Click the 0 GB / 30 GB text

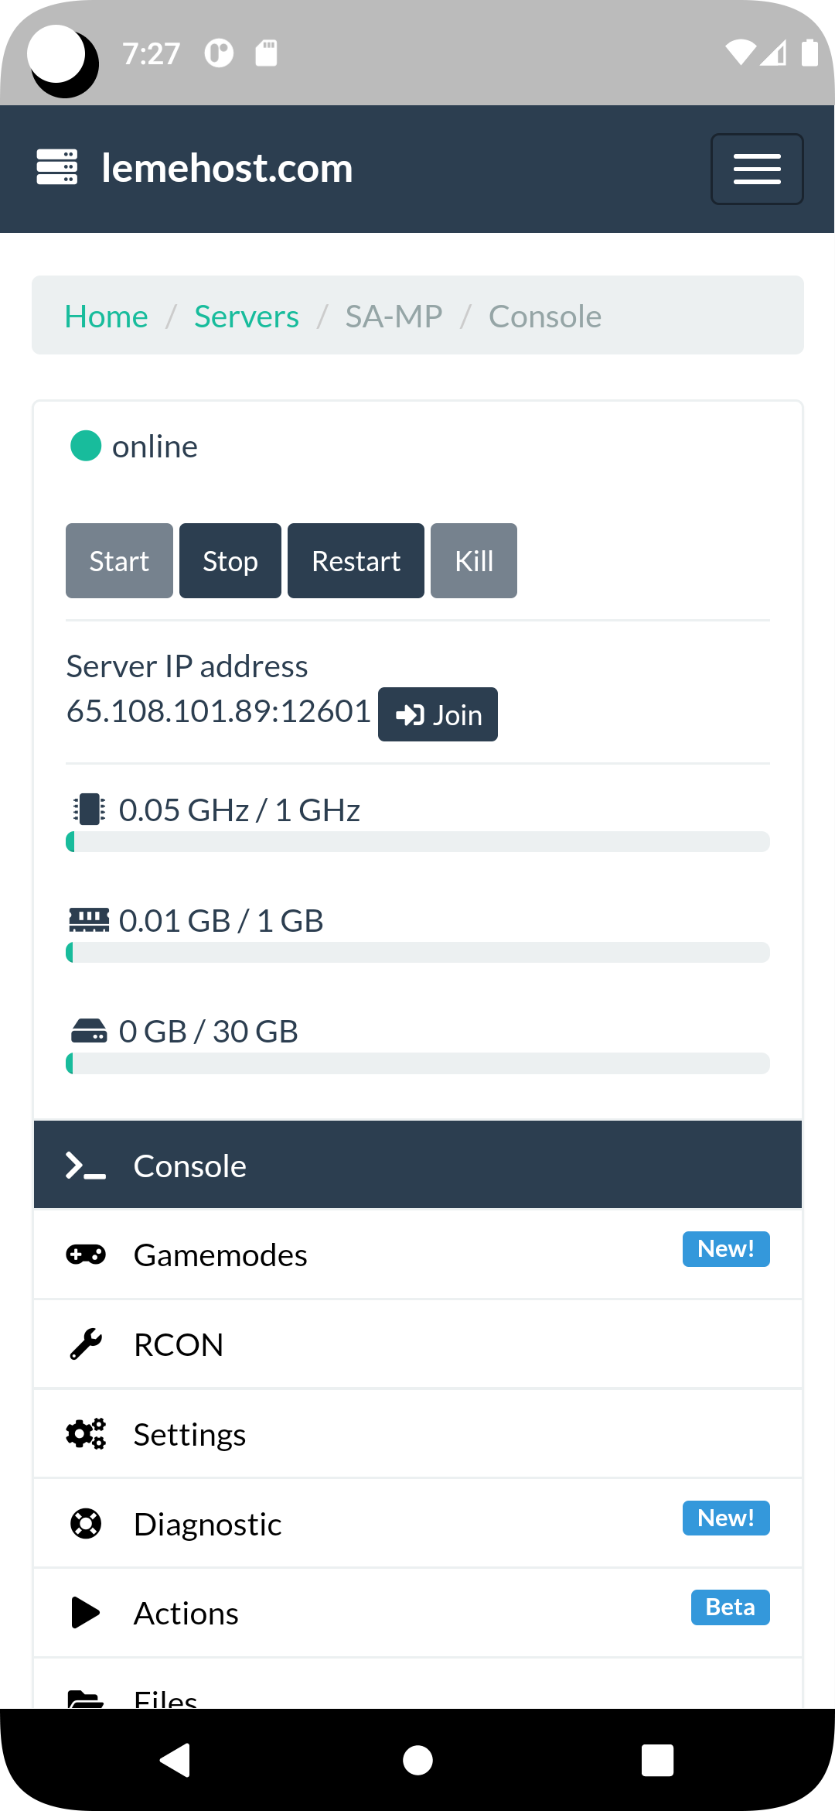(x=209, y=1032)
